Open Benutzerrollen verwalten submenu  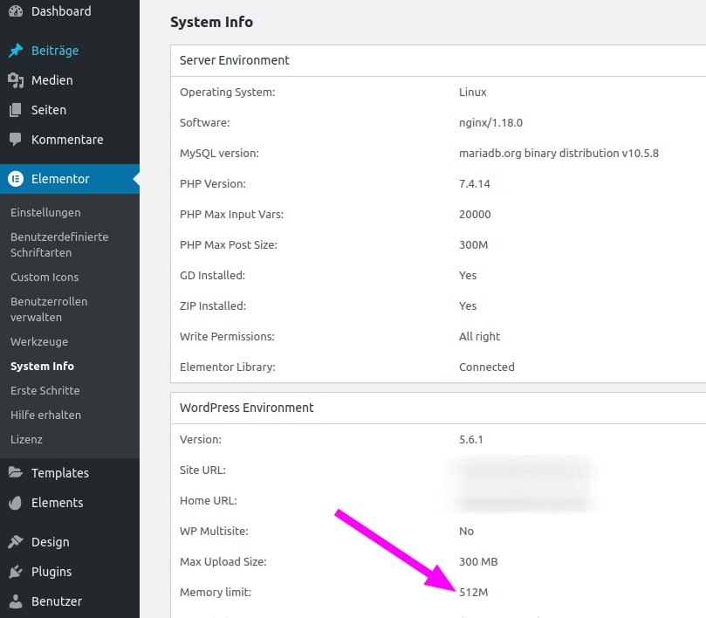[x=49, y=310]
